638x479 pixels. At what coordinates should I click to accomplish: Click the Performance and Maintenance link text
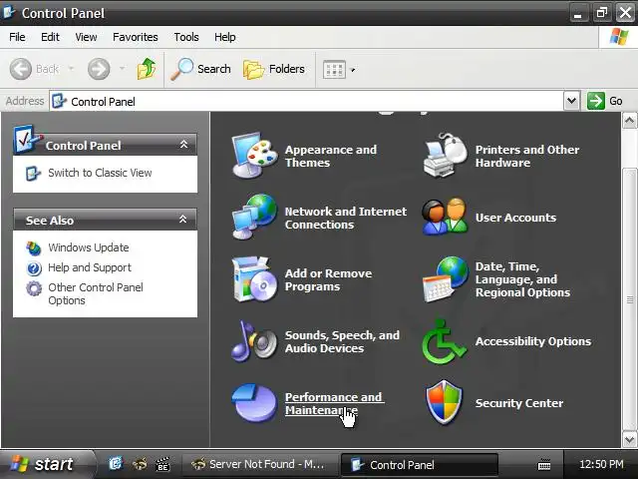(x=334, y=403)
